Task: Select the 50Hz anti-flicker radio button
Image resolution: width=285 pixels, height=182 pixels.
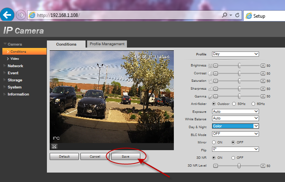Action: (234, 104)
